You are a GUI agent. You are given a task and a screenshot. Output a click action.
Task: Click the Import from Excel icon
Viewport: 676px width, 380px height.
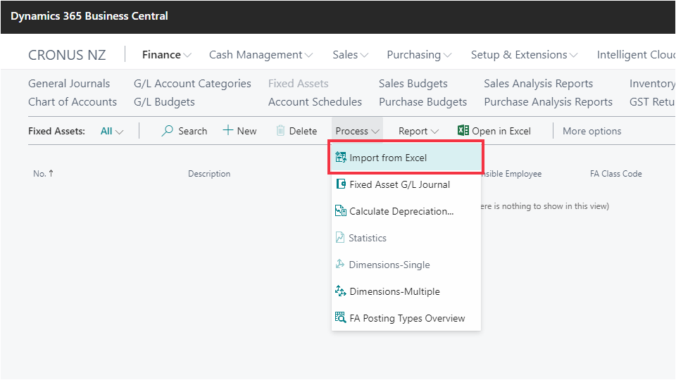341,158
